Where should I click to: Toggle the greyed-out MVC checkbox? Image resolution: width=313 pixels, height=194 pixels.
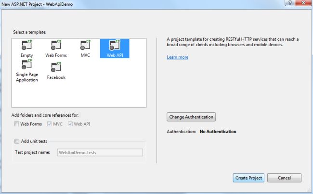[x=50, y=124]
